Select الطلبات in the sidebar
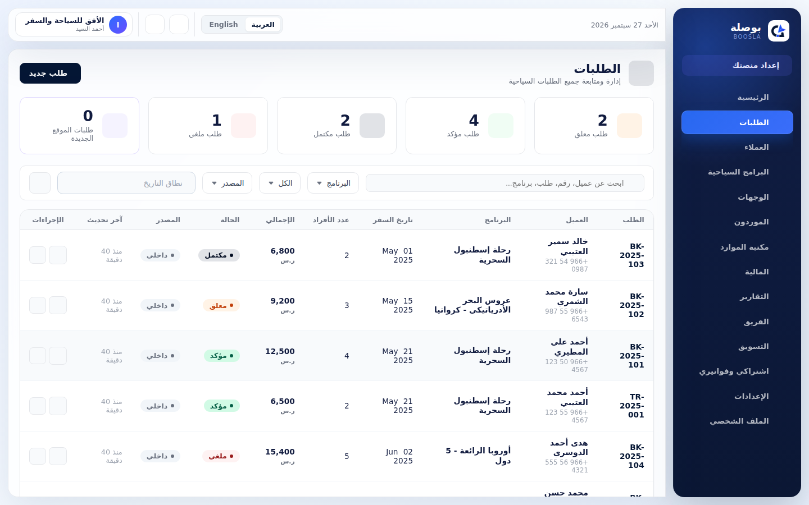809x505 pixels. pyautogui.click(x=737, y=122)
